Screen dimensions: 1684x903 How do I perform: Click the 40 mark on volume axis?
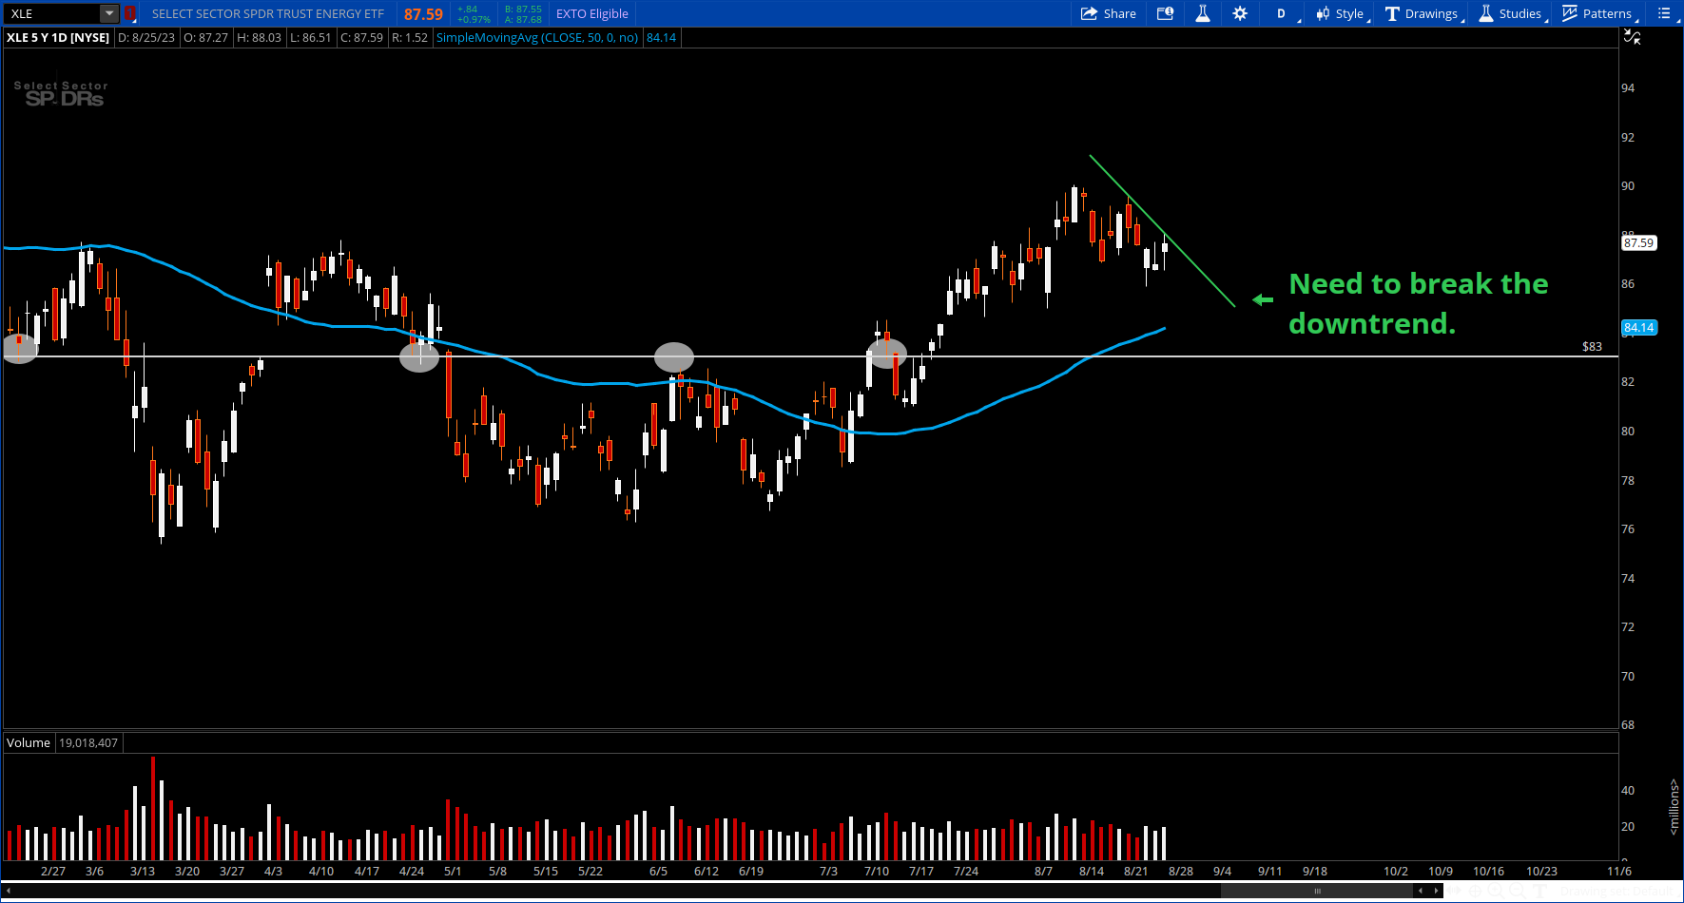click(x=1628, y=791)
